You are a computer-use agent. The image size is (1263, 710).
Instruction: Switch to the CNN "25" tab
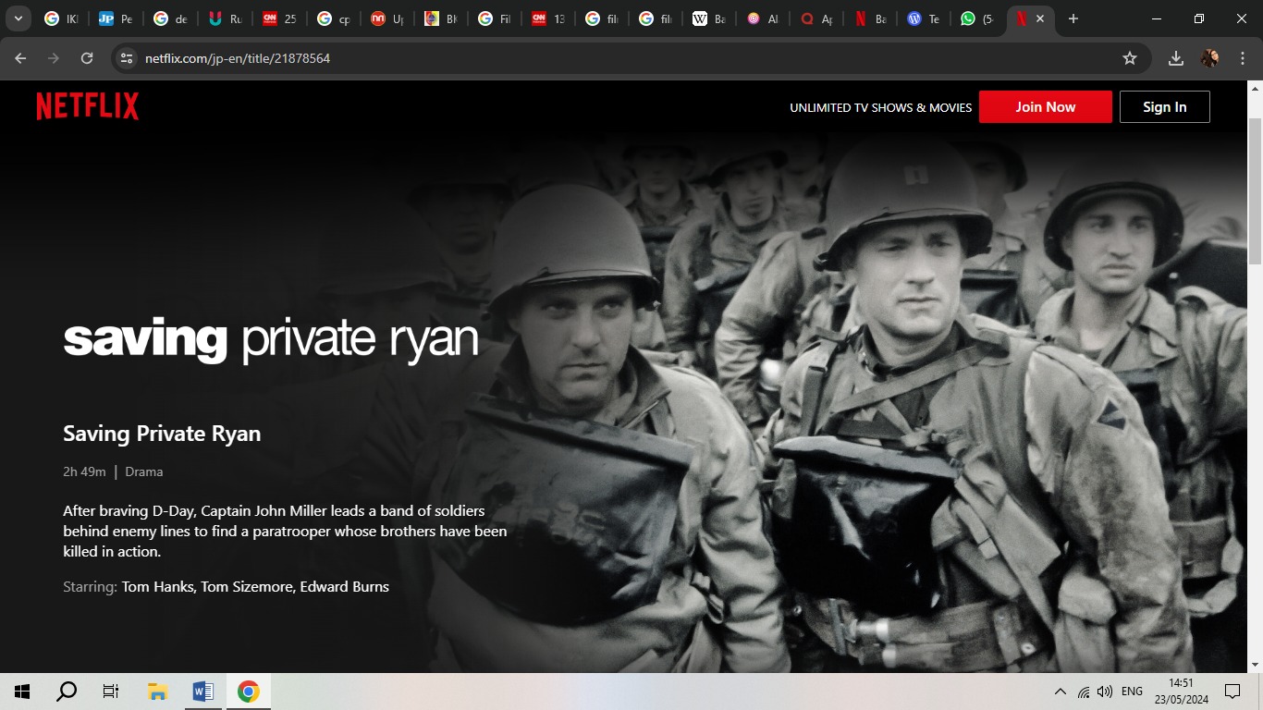[279, 18]
